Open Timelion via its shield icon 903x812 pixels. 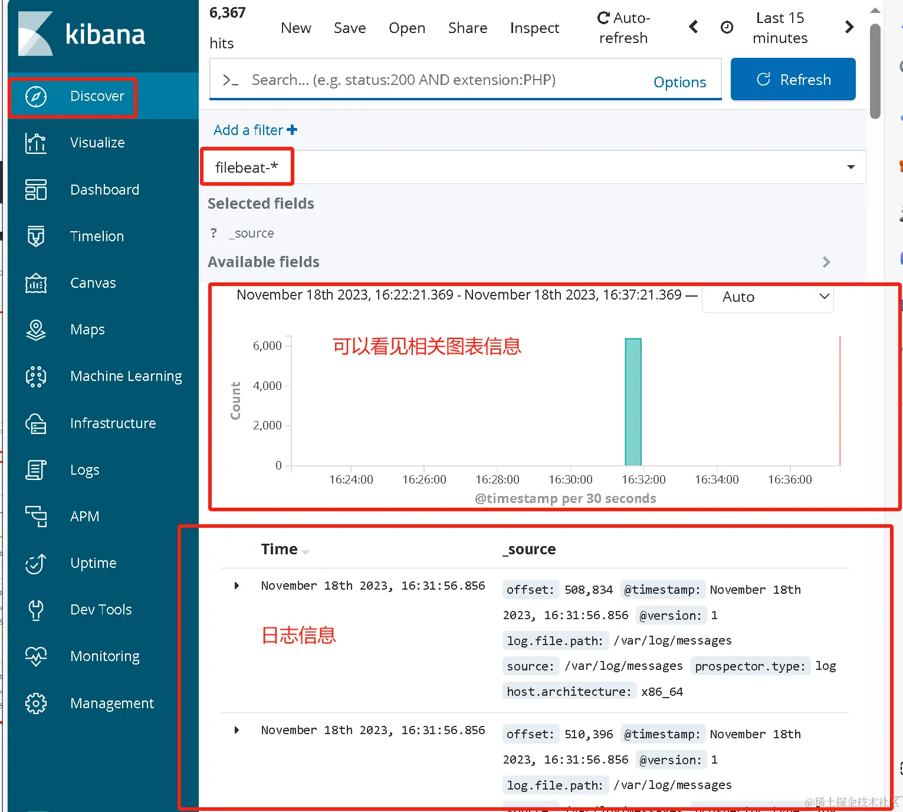click(36, 236)
